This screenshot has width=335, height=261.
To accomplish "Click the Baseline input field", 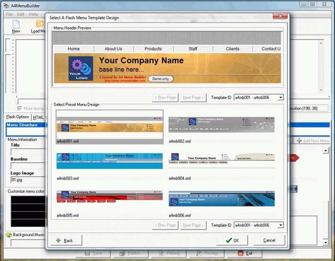I will 28,166.
